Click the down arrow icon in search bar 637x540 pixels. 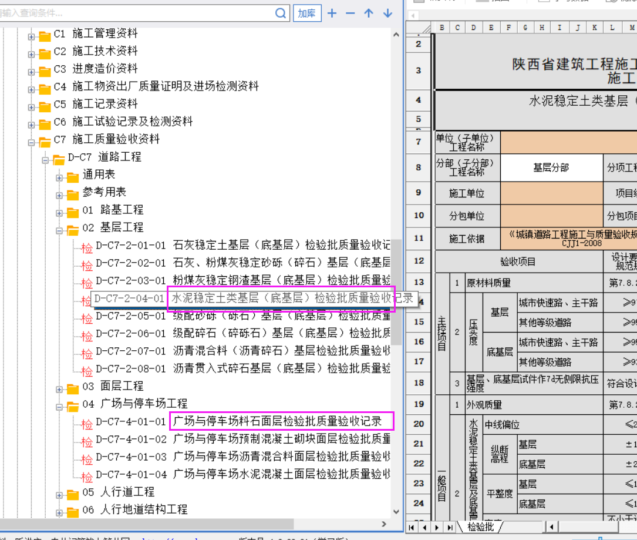point(387,14)
